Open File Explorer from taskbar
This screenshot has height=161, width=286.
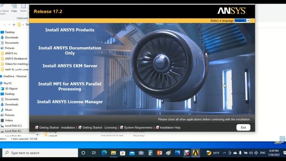pos(114,153)
